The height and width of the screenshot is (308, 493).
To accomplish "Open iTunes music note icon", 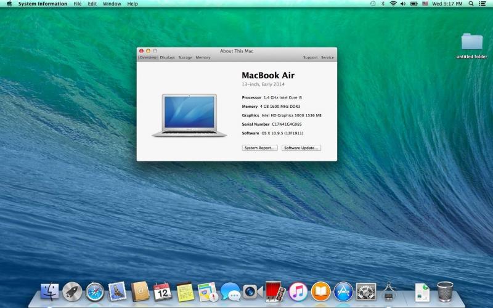I will pyautogui.click(x=298, y=291).
